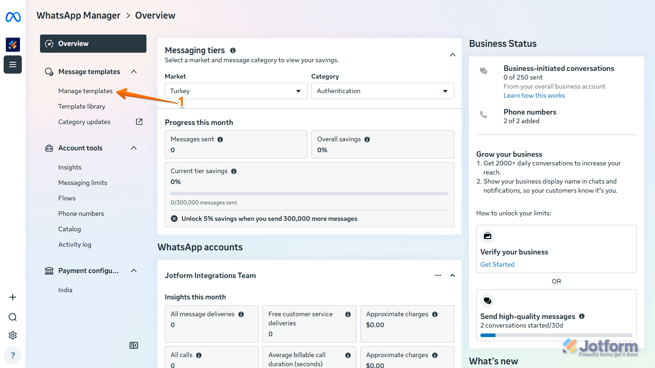Click the help question mark icon
This screenshot has width=655, height=368.
[x=13, y=355]
